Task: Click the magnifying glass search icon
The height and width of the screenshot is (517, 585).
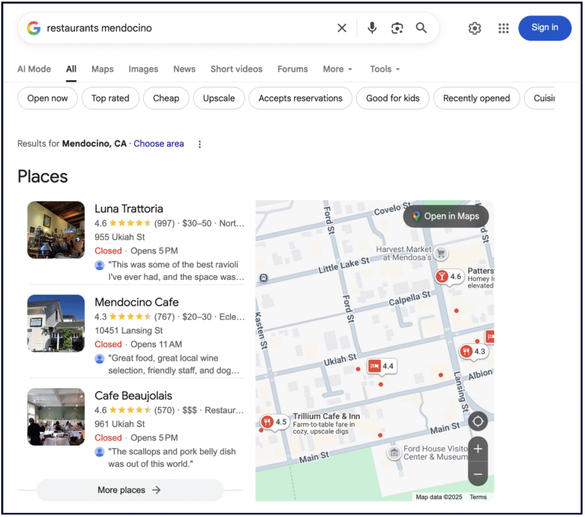Action: click(x=422, y=28)
